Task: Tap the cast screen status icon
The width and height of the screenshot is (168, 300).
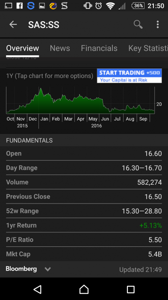Action: coord(8,6)
